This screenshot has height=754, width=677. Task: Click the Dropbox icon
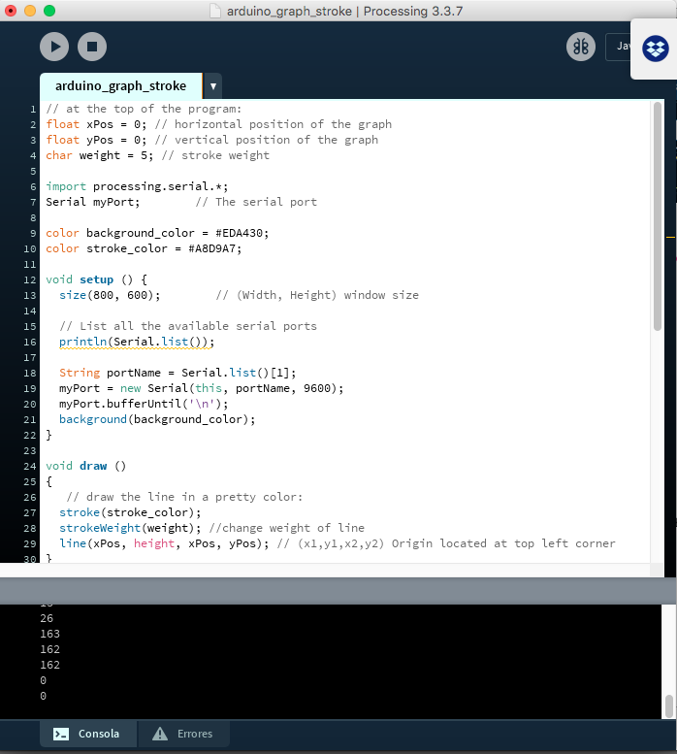tap(656, 49)
